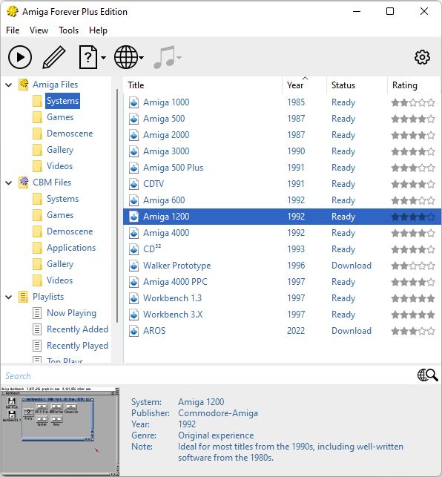This screenshot has height=477, width=442.
Task: Set the AROS star rating
Action: (x=413, y=332)
